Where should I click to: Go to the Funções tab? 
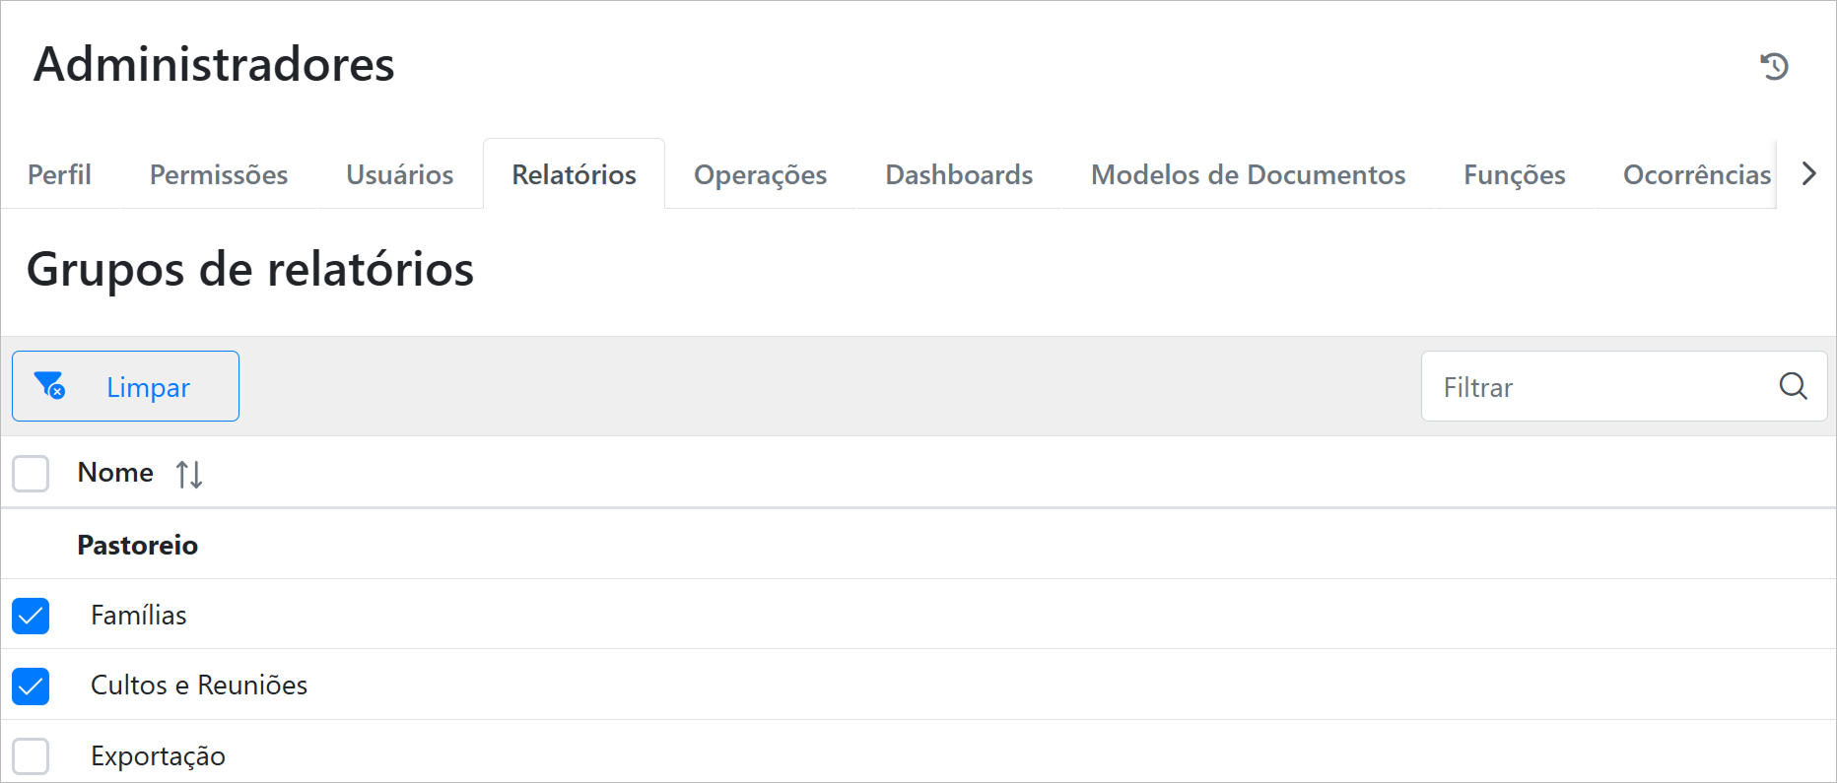[x=1514, y=174]
